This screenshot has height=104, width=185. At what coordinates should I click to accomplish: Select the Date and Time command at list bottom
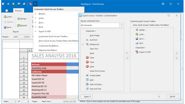point(95,89)
